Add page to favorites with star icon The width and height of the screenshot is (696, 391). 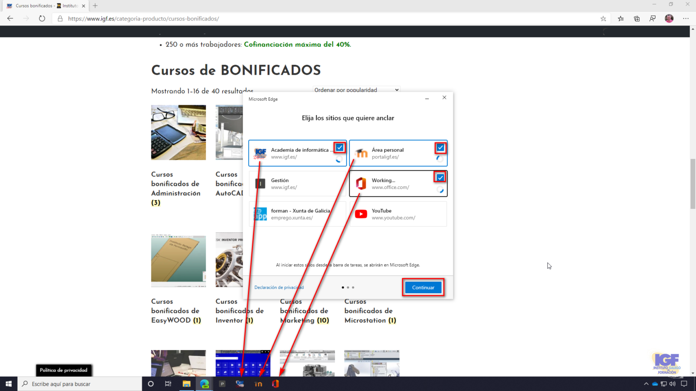(603, 19)
